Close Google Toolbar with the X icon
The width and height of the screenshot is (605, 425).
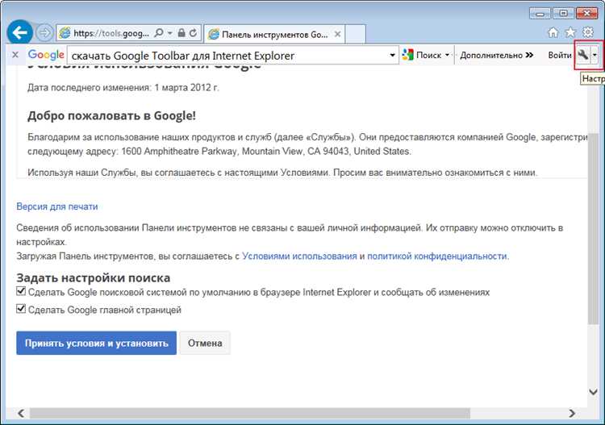point(15,55)
